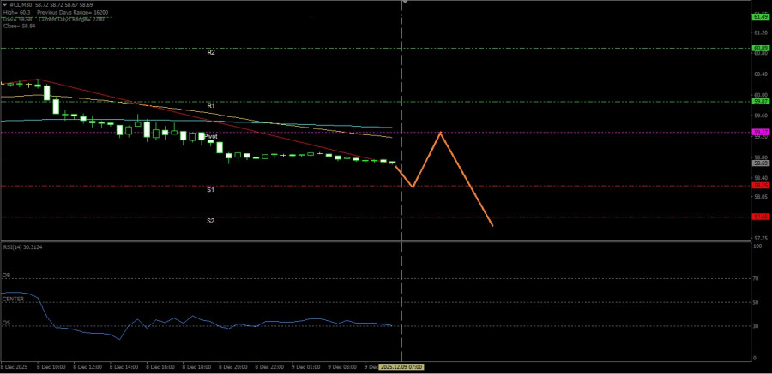772x374 pixels.
Task: Click the chart shift triangle marker at top
Action: pos(404,3)
